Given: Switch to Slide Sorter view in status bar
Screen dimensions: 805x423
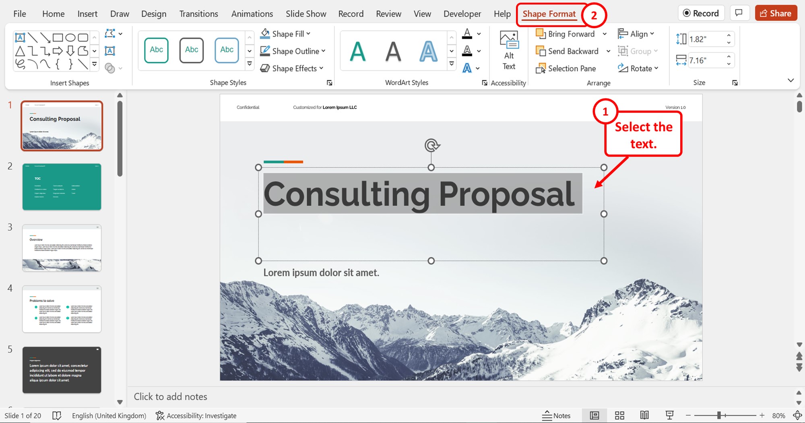Looking at the screenshot, I should tap(619, 415).
